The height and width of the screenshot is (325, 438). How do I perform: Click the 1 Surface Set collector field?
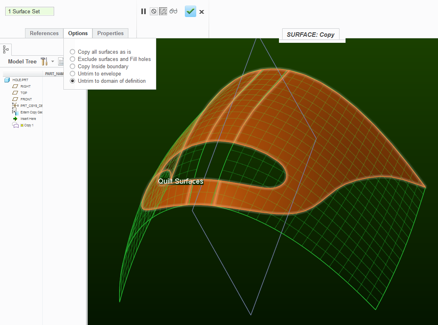click(29, 11)
